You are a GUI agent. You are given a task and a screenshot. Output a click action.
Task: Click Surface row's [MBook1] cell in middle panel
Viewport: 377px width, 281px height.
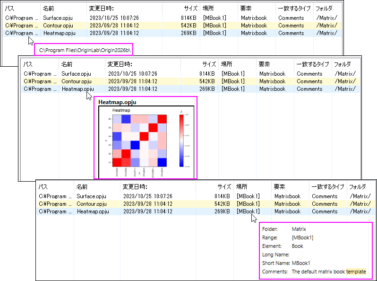[233, 74]
